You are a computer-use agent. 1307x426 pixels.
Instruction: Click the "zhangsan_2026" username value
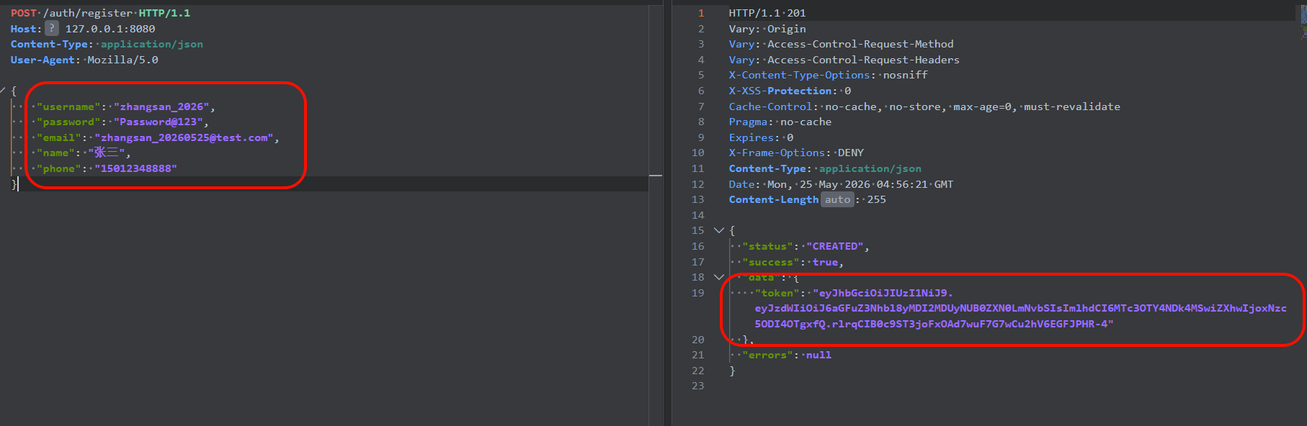tap(161, 106)
